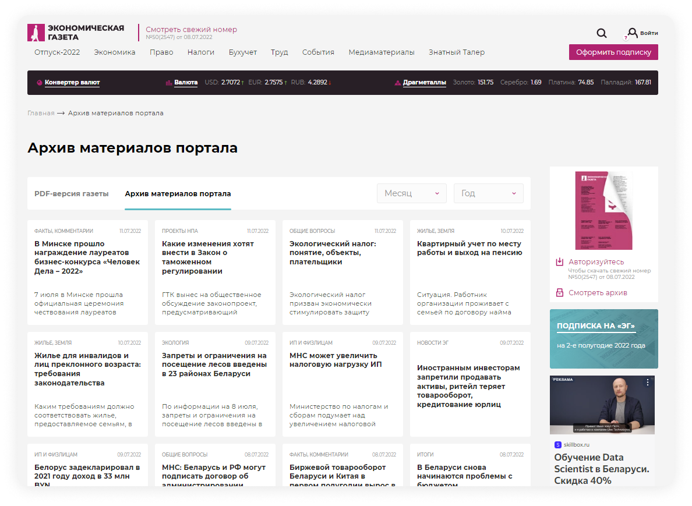Screen dimensions: 692x506
Task: Expand the Месяц dropdown
Action: tap(411, 193)
